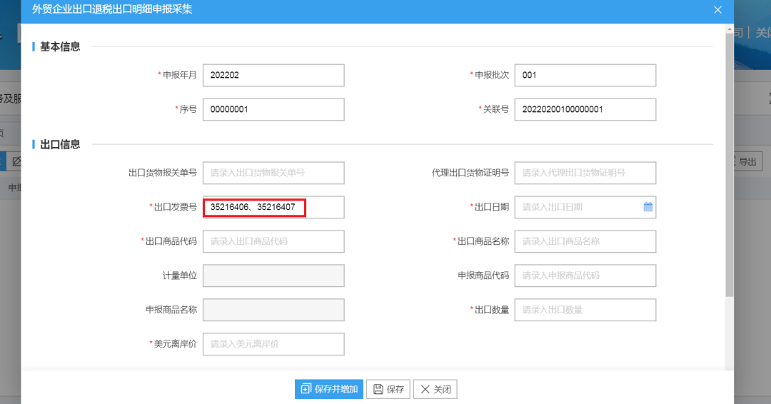Click the 代理出口货物证明号 input field

point(585,173)
